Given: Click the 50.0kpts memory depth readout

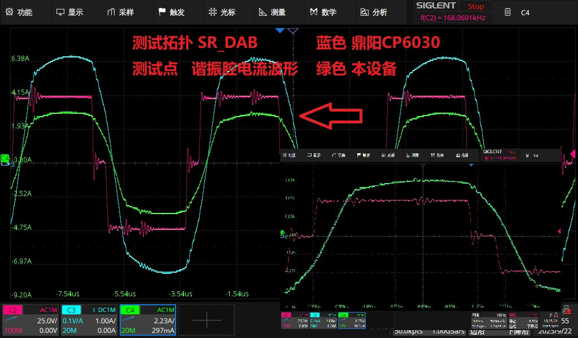Looking at the screenshot, I should [x=409, y=331].
